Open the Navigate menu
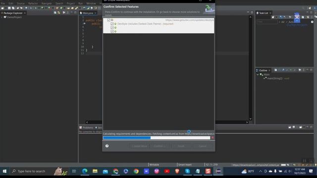 tap(47, 3)
